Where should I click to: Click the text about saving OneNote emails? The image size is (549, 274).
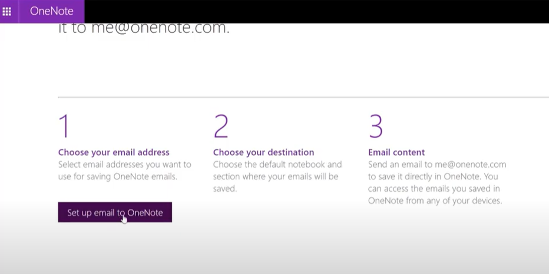(118, 176)
